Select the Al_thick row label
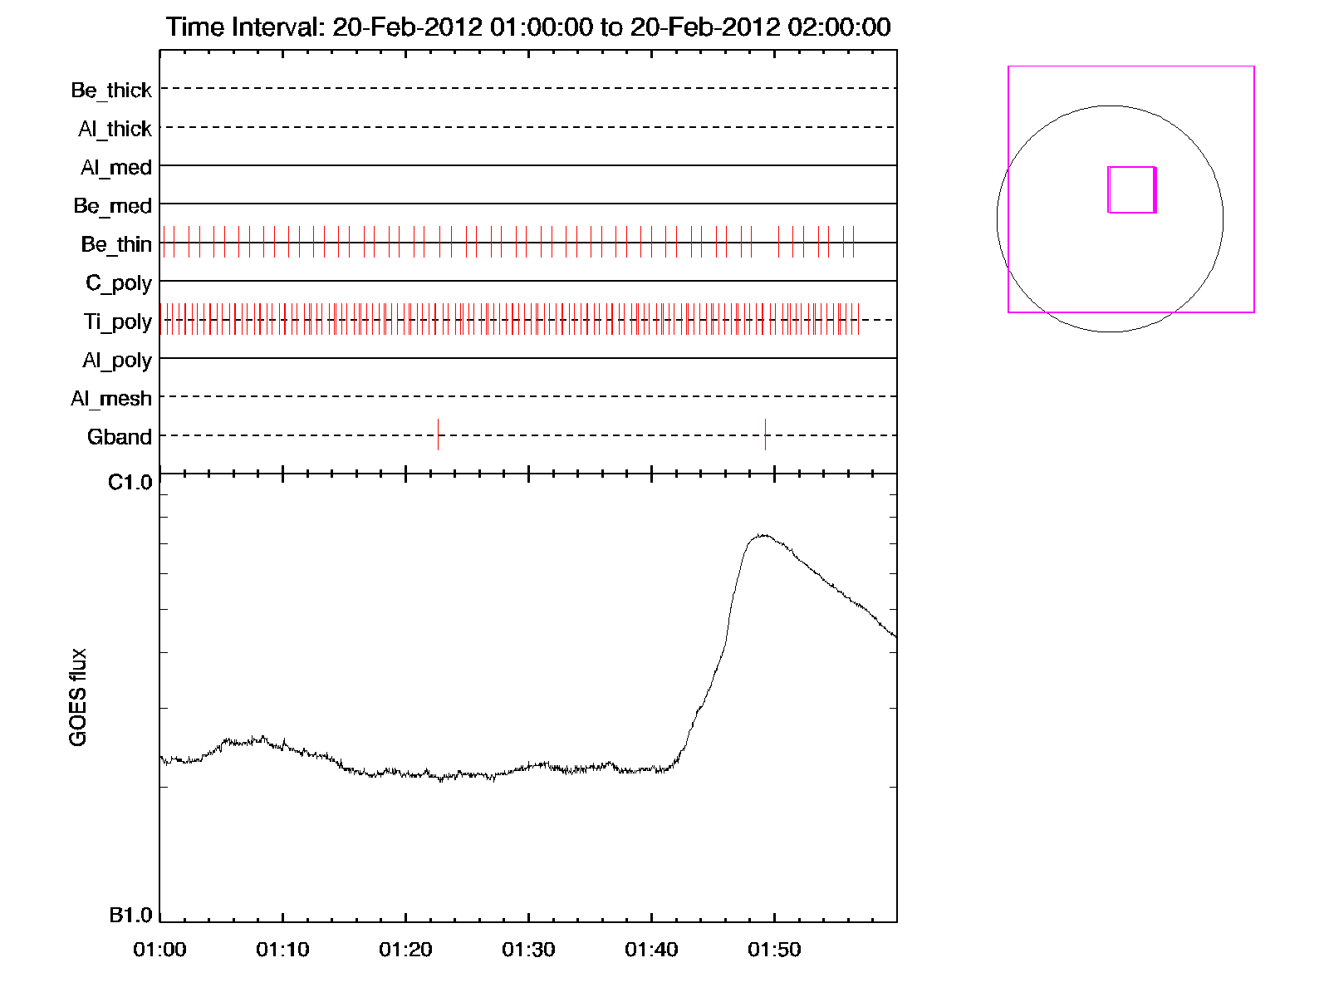The width and height of the screenshot is (1329, 997). (x=115, y=129)
